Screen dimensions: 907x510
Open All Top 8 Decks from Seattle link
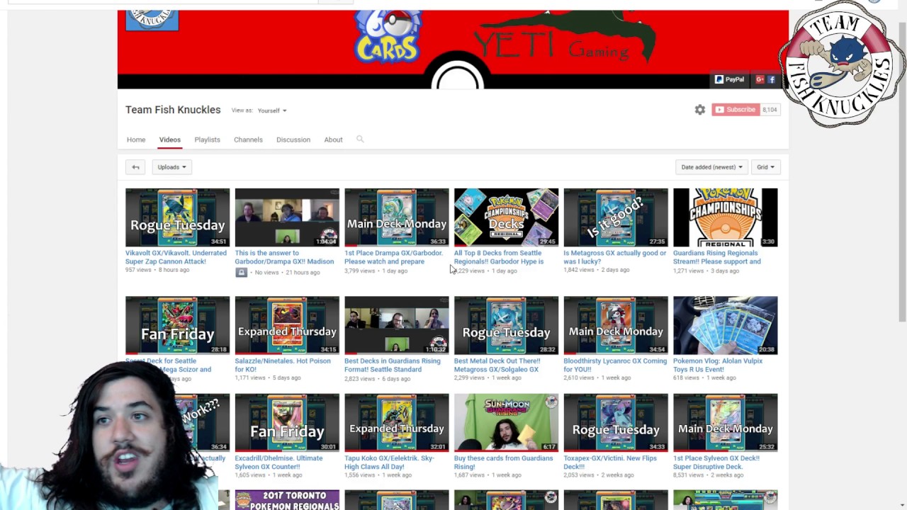click(x=499, y=257)
